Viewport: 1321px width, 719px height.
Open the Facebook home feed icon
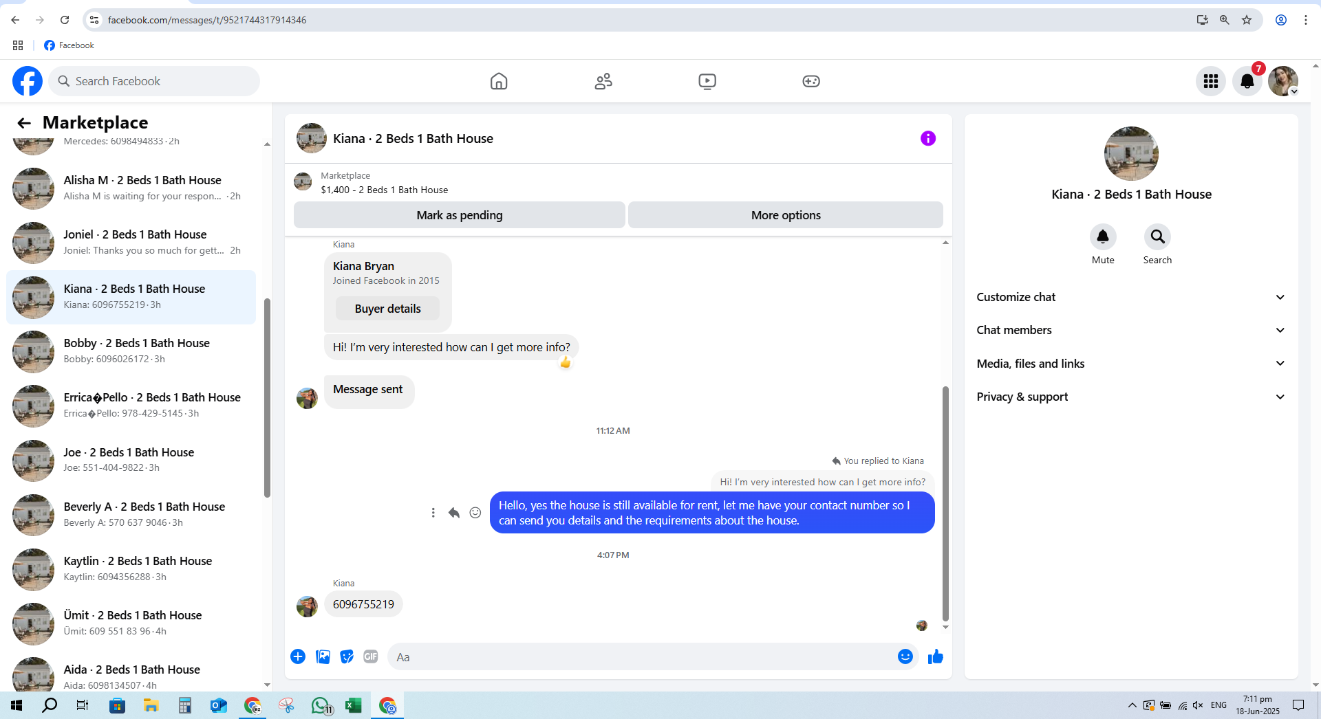click(x=499, y=81)
